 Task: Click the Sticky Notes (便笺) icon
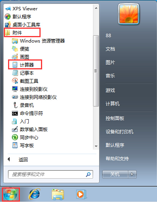click(15, 49)
